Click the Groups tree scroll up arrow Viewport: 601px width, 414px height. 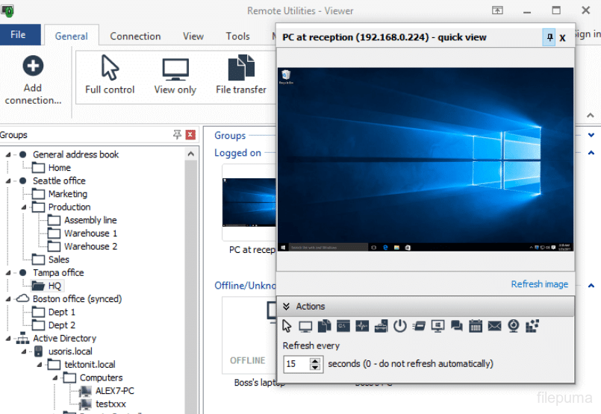point(191,154)
